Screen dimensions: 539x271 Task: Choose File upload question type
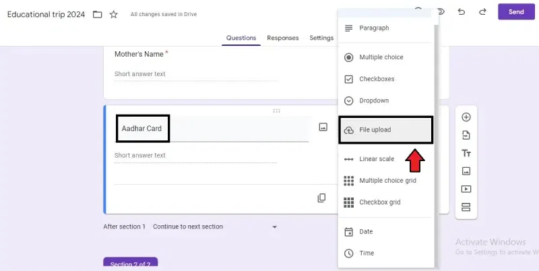click(385, 129)
